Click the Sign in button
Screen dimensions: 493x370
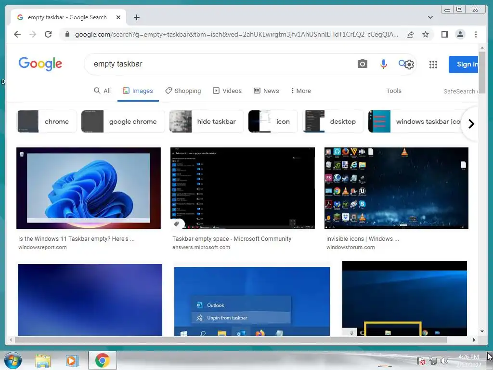(x=464, y=65)
